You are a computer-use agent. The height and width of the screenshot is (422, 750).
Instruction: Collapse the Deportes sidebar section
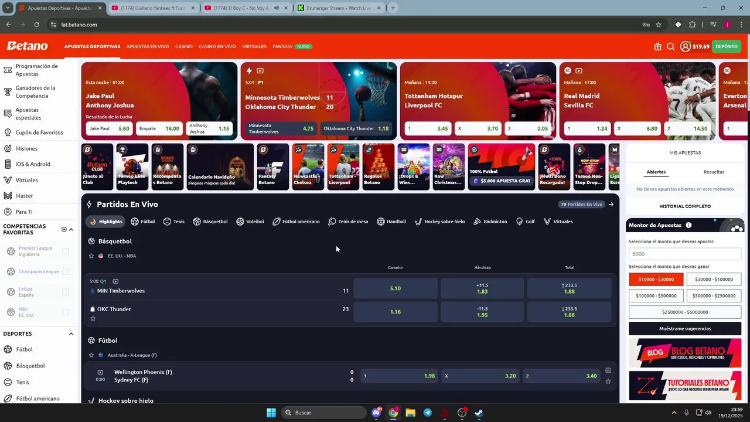pos(71,334)
